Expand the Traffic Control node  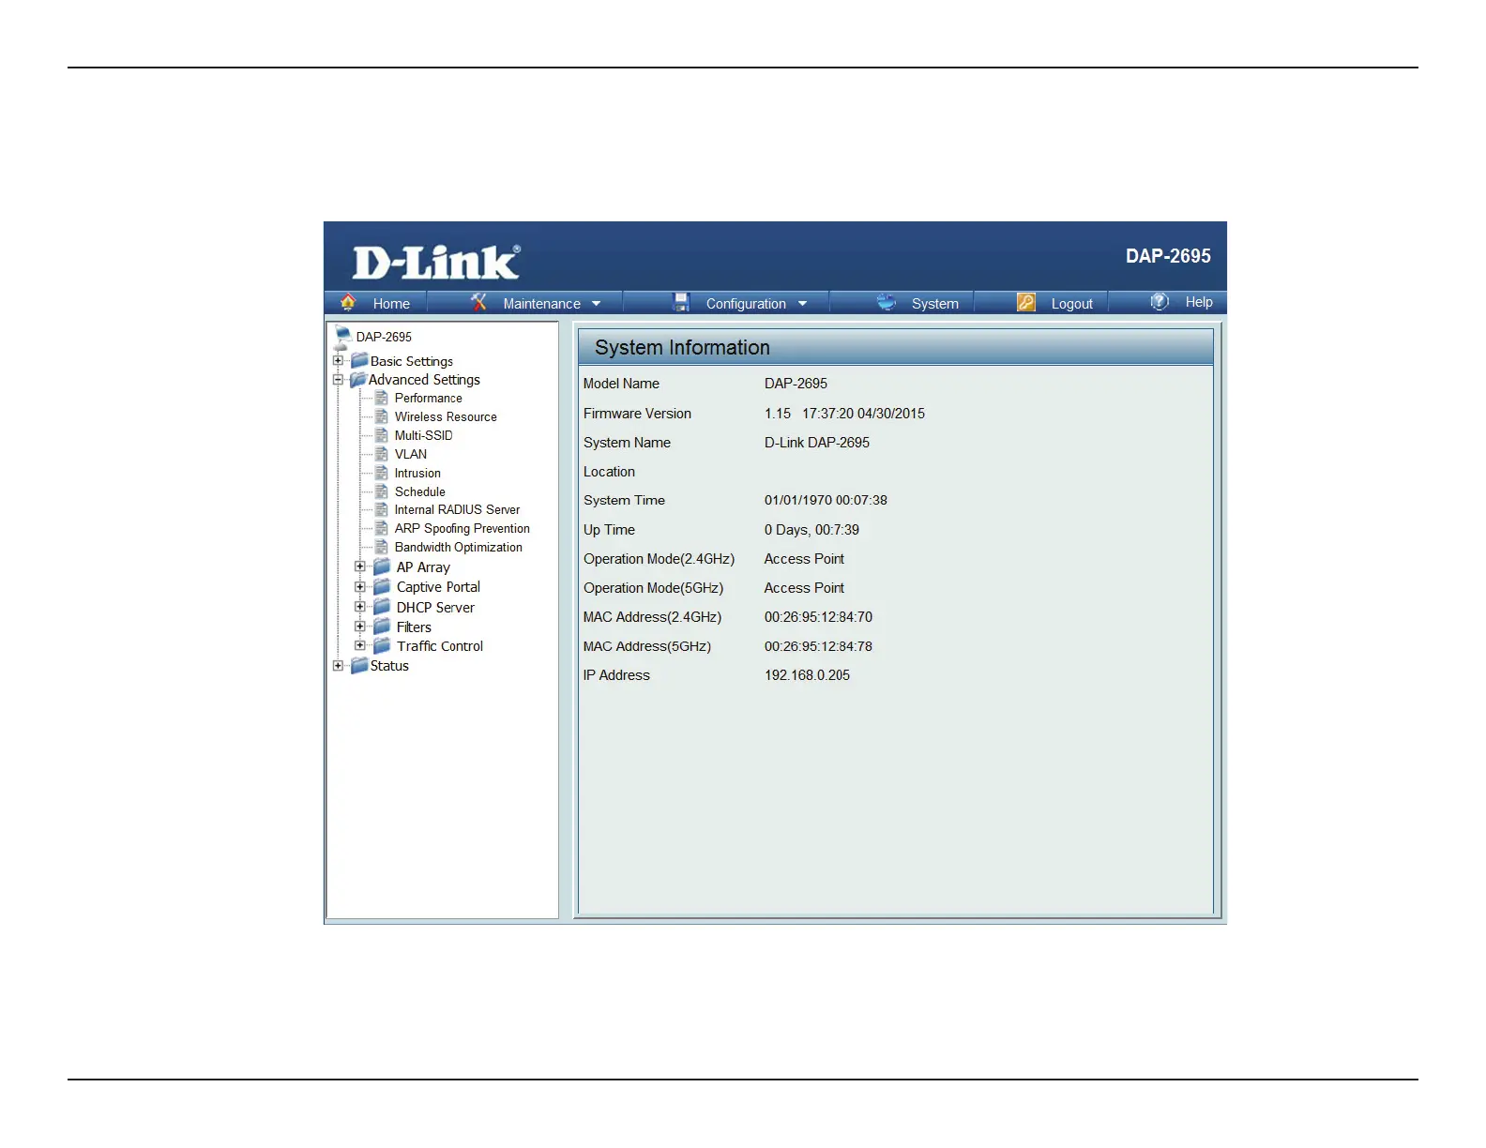pyautogui.click(x=360, y=645)
